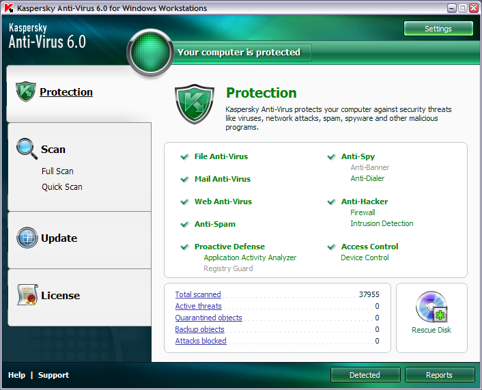Viewport: 482px width, 390px height.
Task: Click the checkmark beside Anti-Spy
Action: [x=331, y=157]
